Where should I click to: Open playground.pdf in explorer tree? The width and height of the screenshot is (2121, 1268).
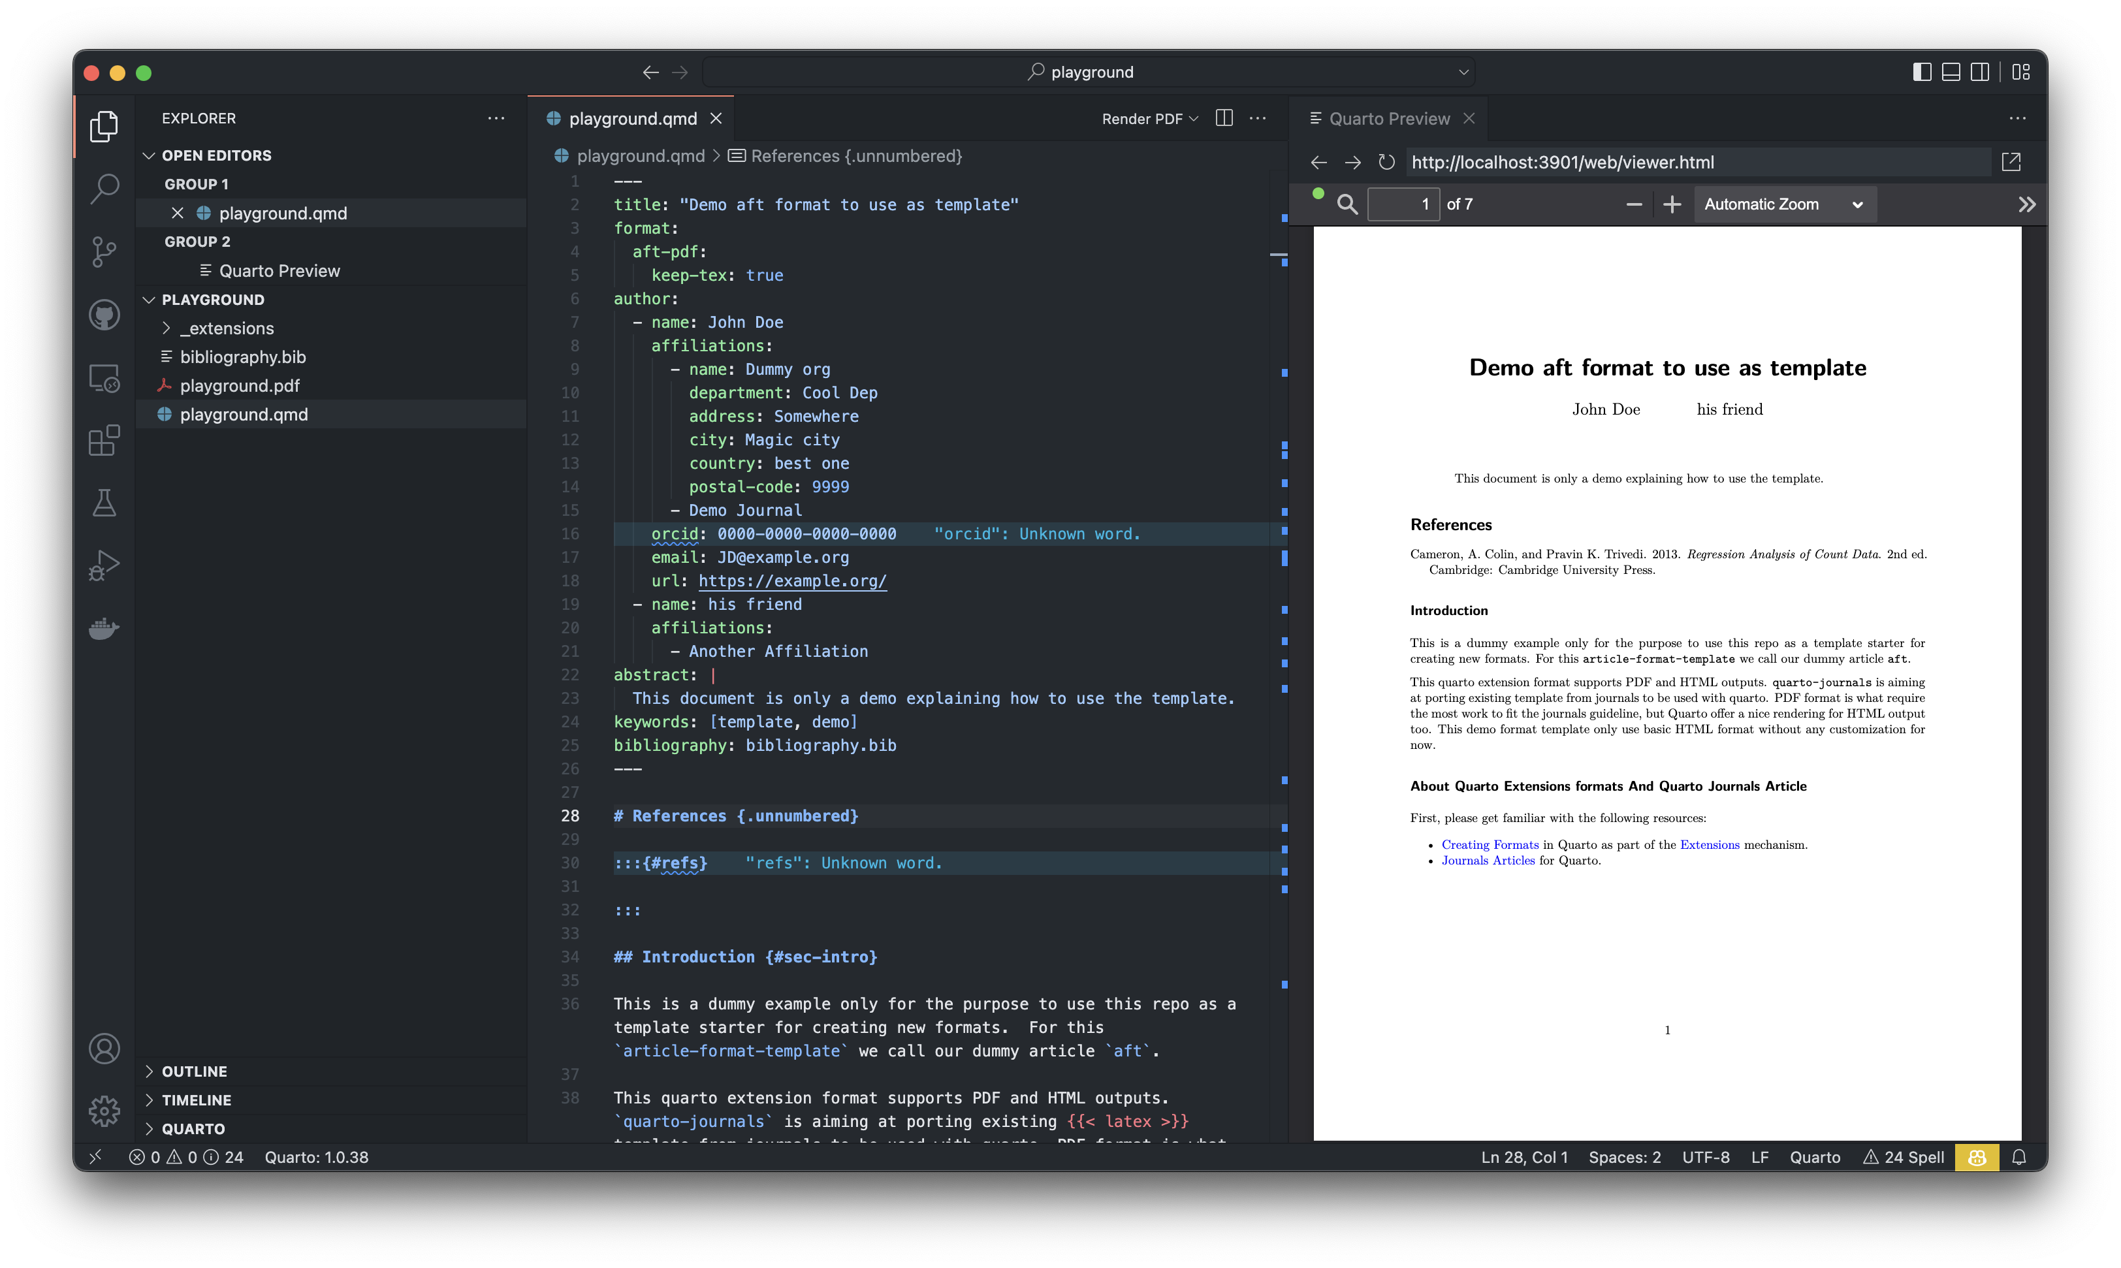point(330,386)
